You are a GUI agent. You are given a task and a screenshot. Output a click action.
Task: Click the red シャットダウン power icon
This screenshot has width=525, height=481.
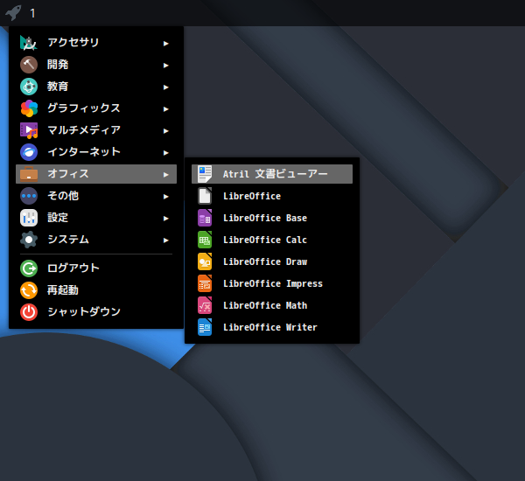[29, 312]
